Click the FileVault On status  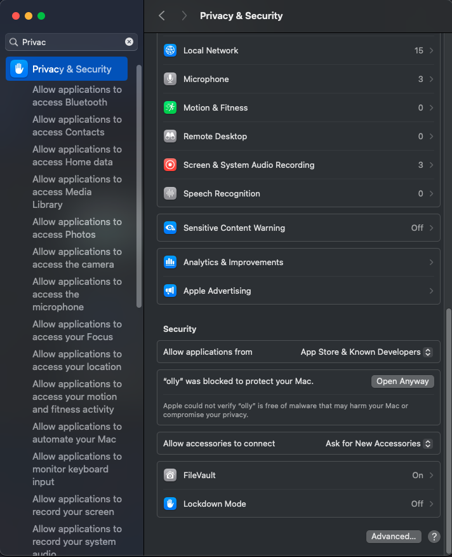418,475
